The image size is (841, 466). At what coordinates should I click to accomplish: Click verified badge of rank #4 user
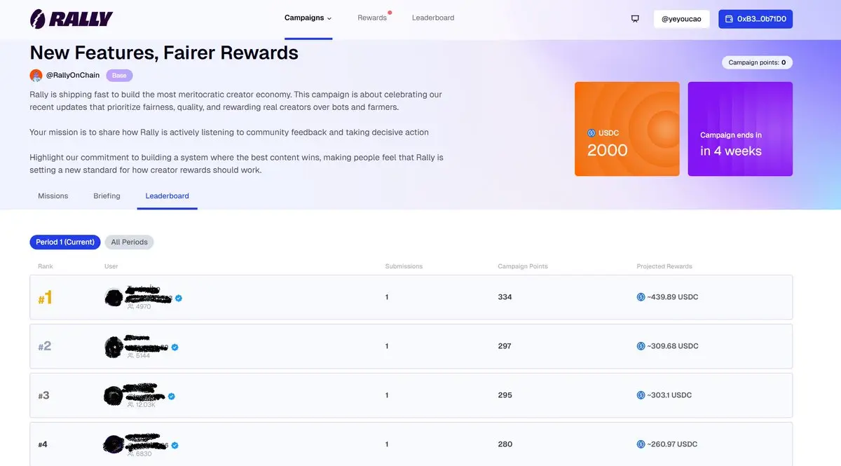(175, 445)
